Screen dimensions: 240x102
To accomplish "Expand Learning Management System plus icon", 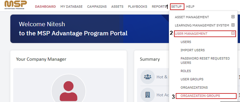I will [x=233, y=25].
